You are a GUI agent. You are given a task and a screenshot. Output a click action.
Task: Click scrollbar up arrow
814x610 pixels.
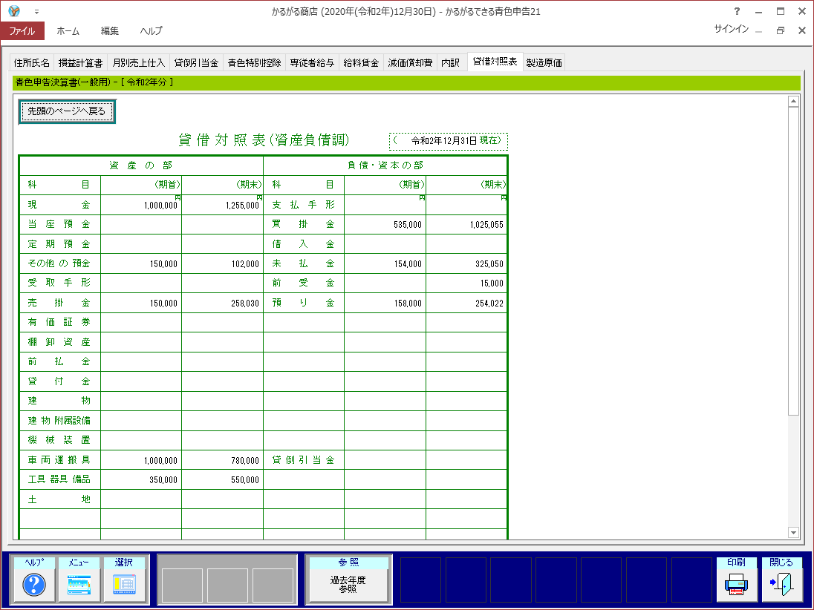pyautogui.click(x=793, y=101)
